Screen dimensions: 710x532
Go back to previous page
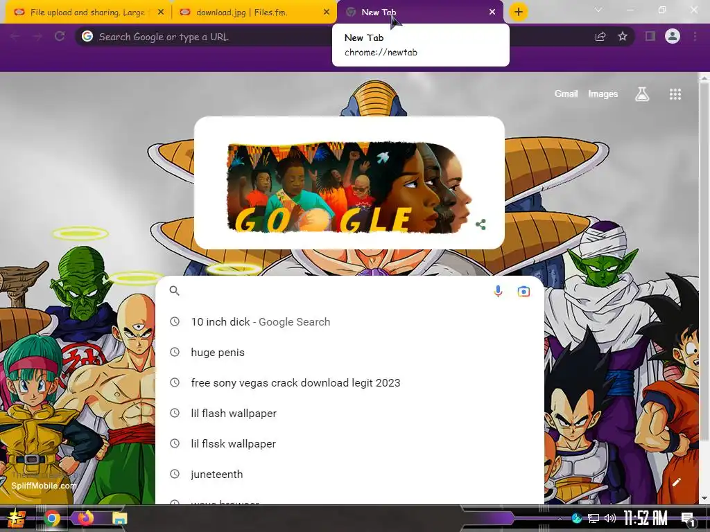point(15,37)
